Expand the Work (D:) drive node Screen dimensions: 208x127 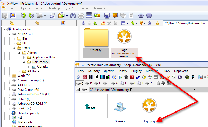point(9,76)
